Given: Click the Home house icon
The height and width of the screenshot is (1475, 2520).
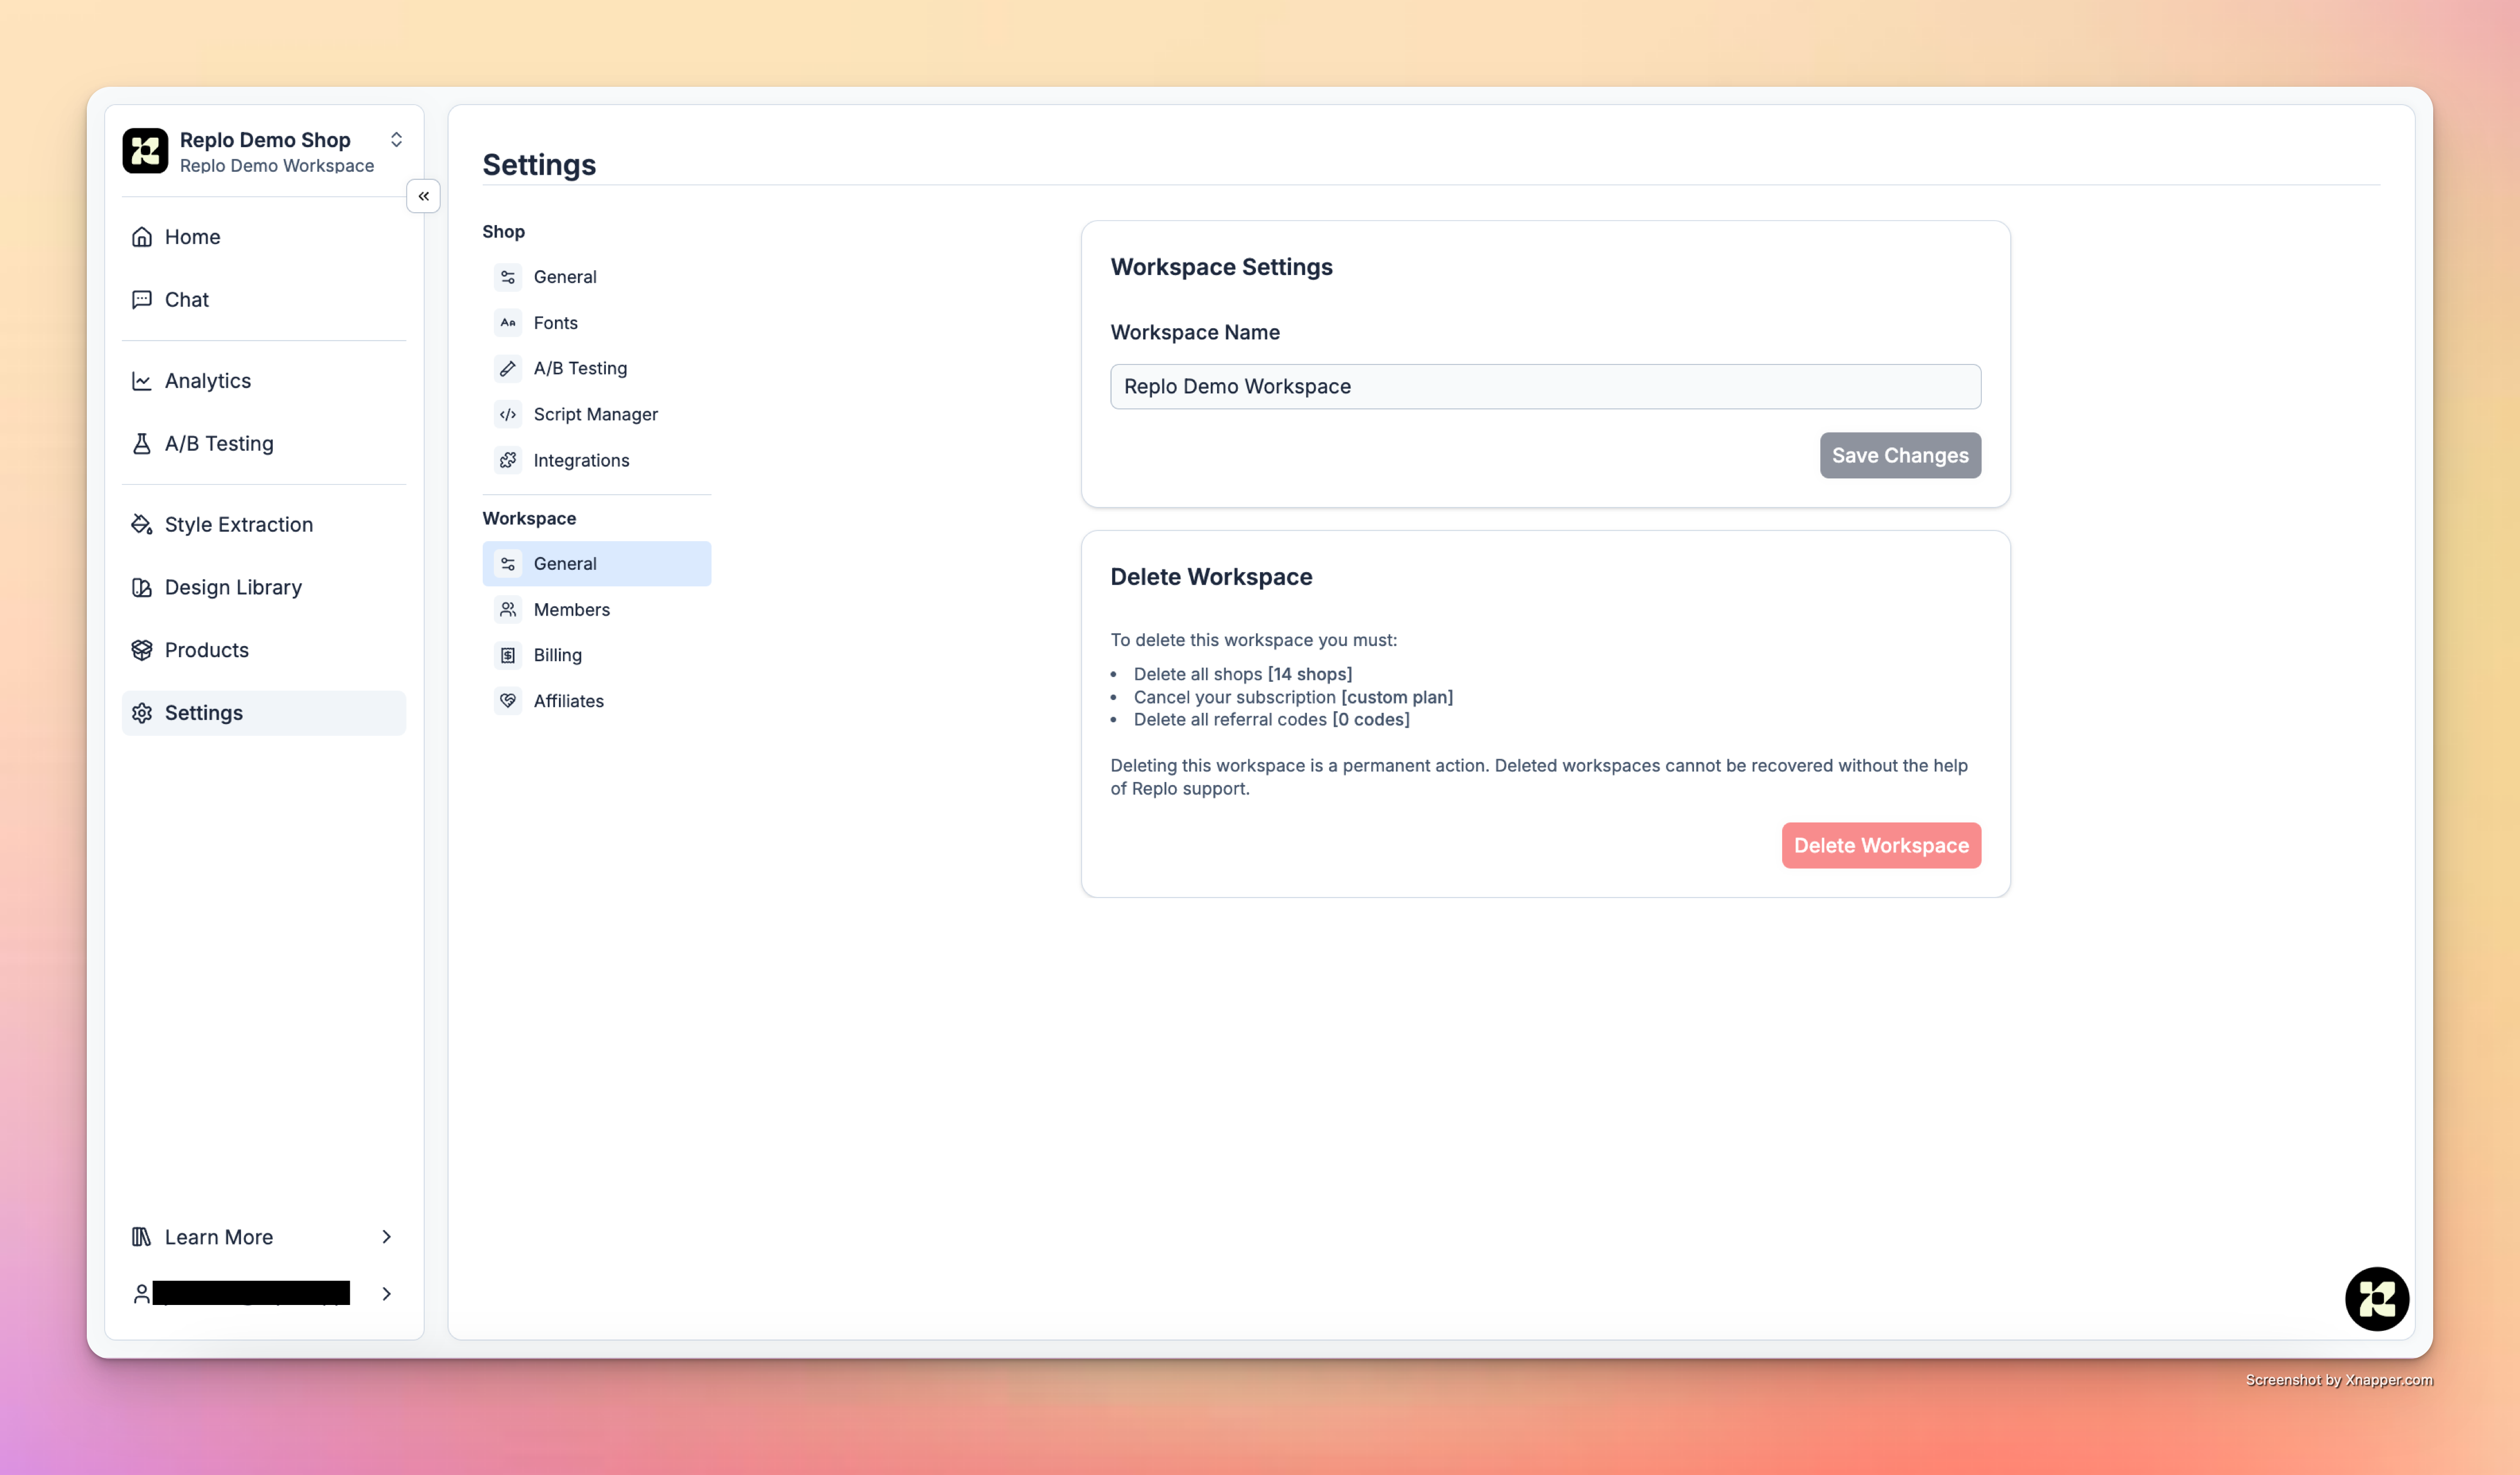Looking at the screenshot, I should (142, 237).
